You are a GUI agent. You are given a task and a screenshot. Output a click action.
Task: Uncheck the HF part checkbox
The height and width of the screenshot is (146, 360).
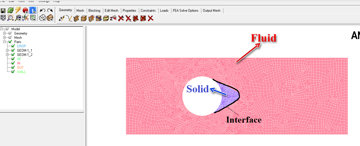[13, 59]
